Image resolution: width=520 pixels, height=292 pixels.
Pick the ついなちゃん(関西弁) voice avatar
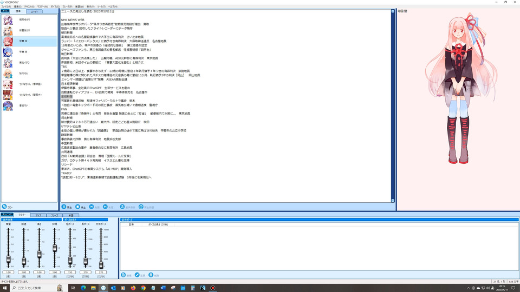(x=8, y=95)
